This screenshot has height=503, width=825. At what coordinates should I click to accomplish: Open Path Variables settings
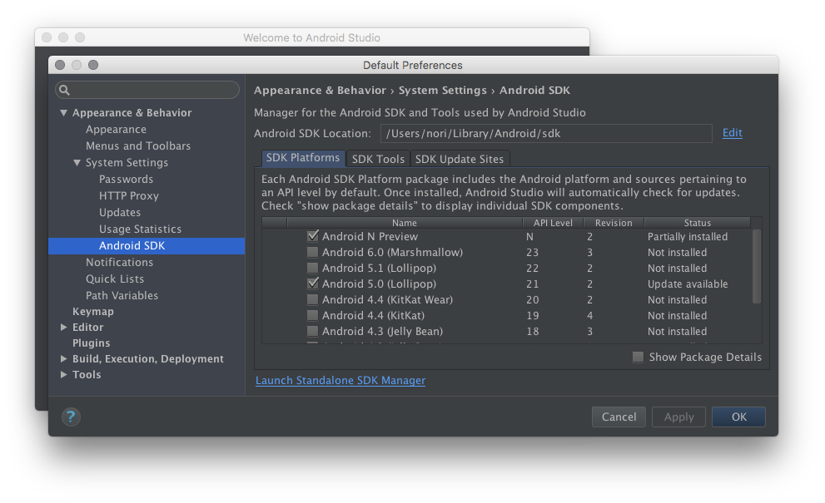coord(122,295)
